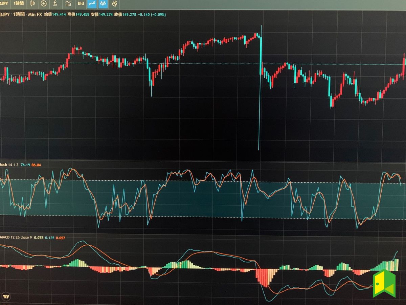Toggle the blue pulse-wave button

pos(103,4)
